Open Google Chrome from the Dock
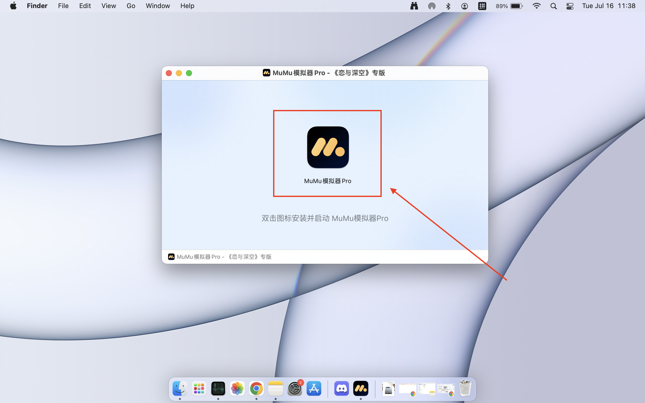The height and width of the screenshot is (403, 645). coord(256,389)
